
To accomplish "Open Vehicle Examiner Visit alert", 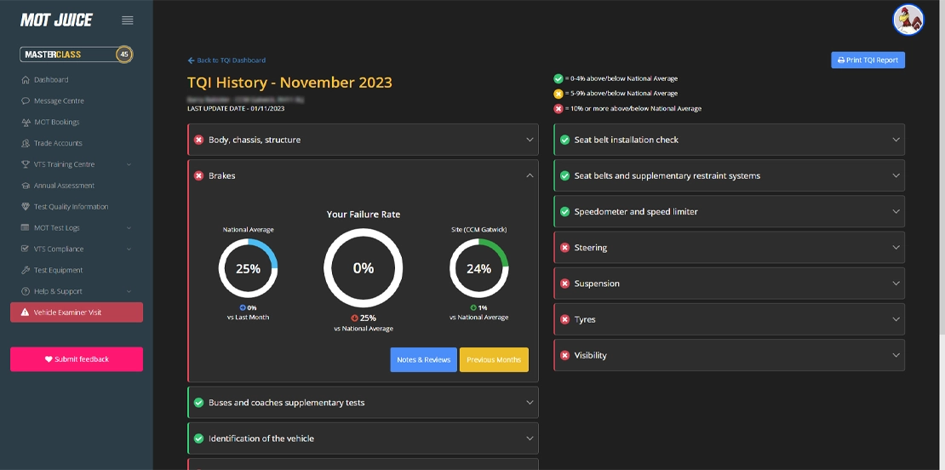I will pos(77,312).
